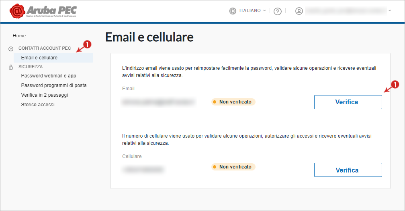This screenshot has height=211, width=405.
Task: Open the Home menu item
Action: [19, 36]
